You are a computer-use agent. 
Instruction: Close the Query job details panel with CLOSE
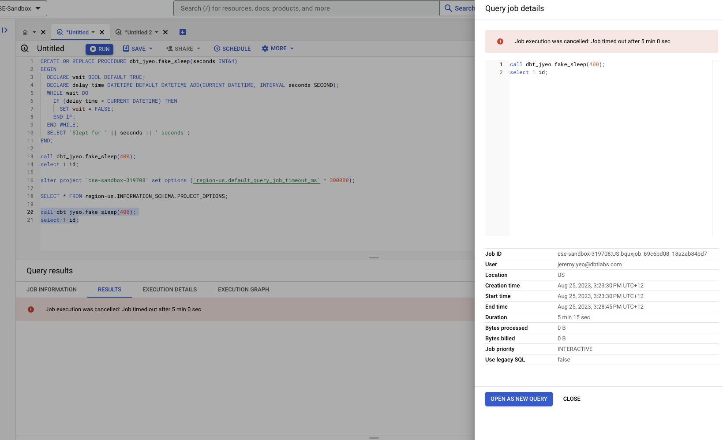click(572, 399)
